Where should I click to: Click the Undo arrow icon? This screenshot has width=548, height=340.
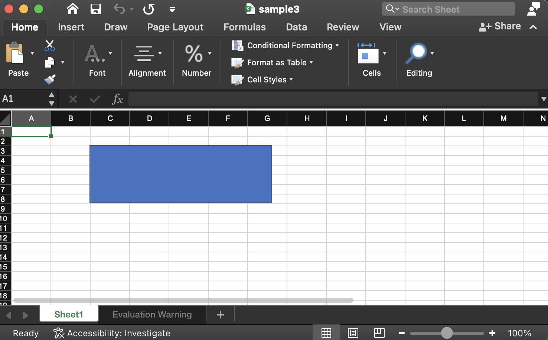[x=119, y=9]
